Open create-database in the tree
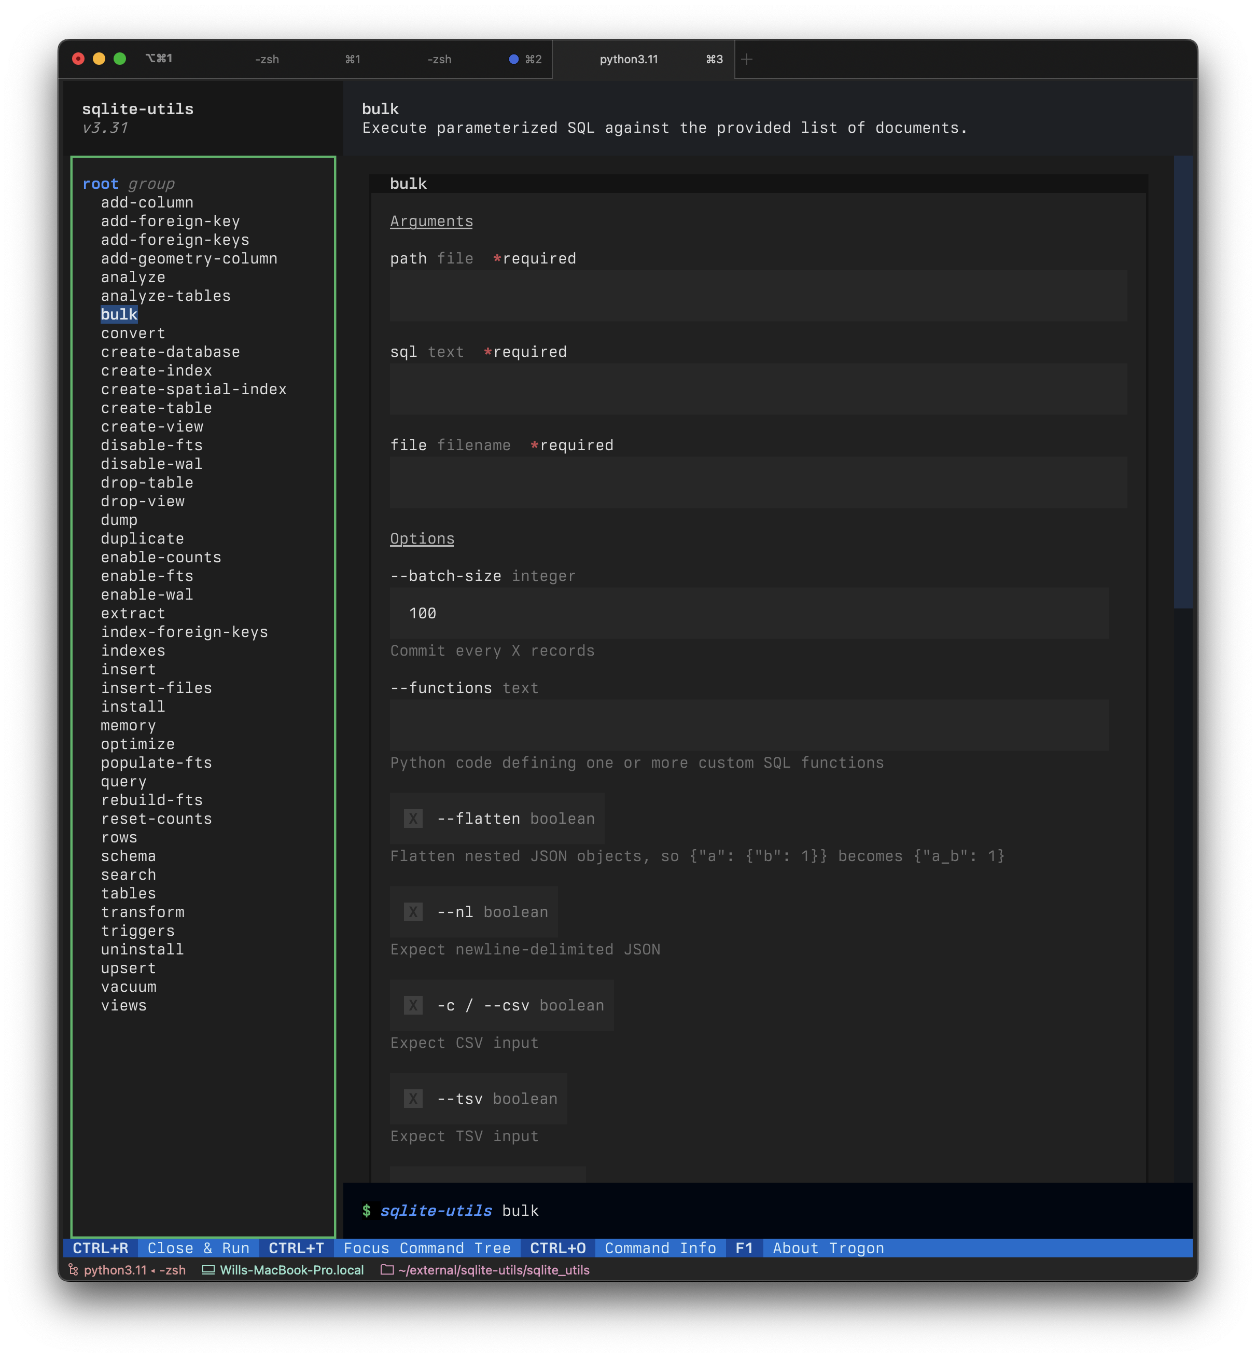This screenshot has width=1256, height=1358. (x=170, y=352)
